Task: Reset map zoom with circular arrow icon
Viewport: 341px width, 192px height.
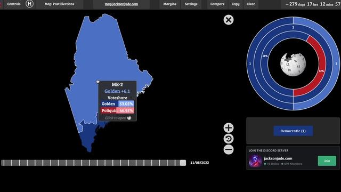Action: pos(229,139)
